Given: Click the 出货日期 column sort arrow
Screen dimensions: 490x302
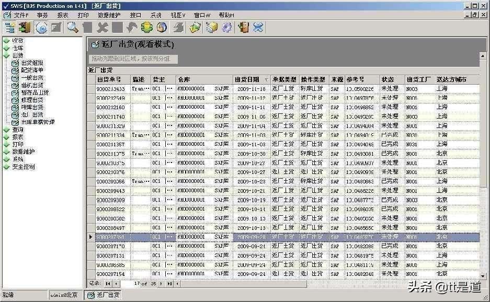Looking at the screenshot, I should click(x=266, y=80).
